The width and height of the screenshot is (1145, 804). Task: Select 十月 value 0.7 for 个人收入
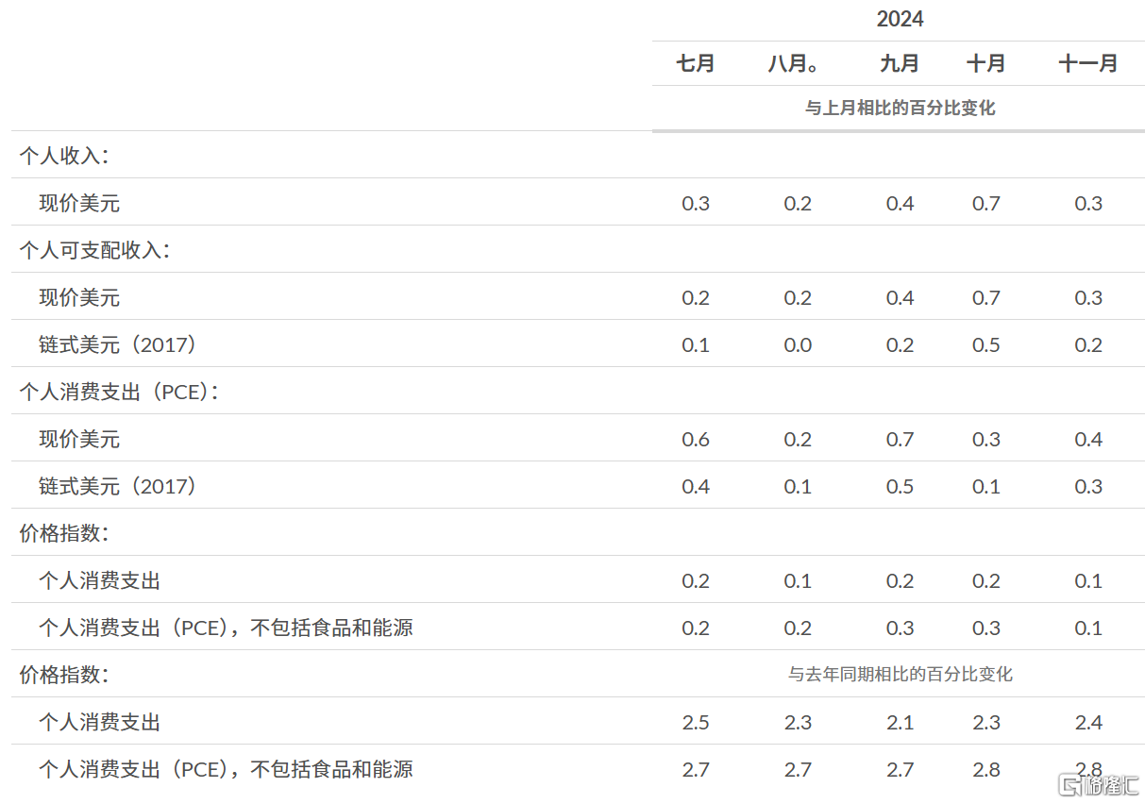point(986,203)
